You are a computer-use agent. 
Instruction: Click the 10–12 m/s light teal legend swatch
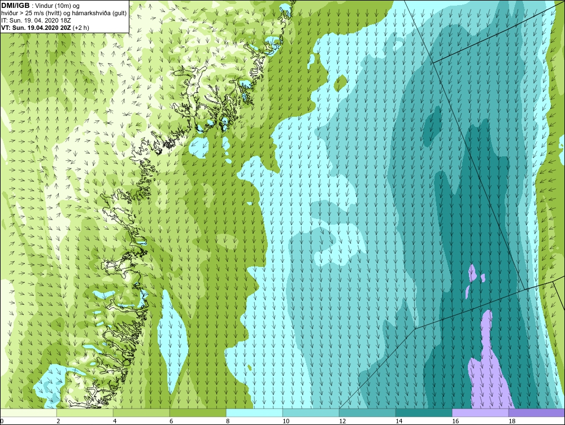tap(311, 413)
